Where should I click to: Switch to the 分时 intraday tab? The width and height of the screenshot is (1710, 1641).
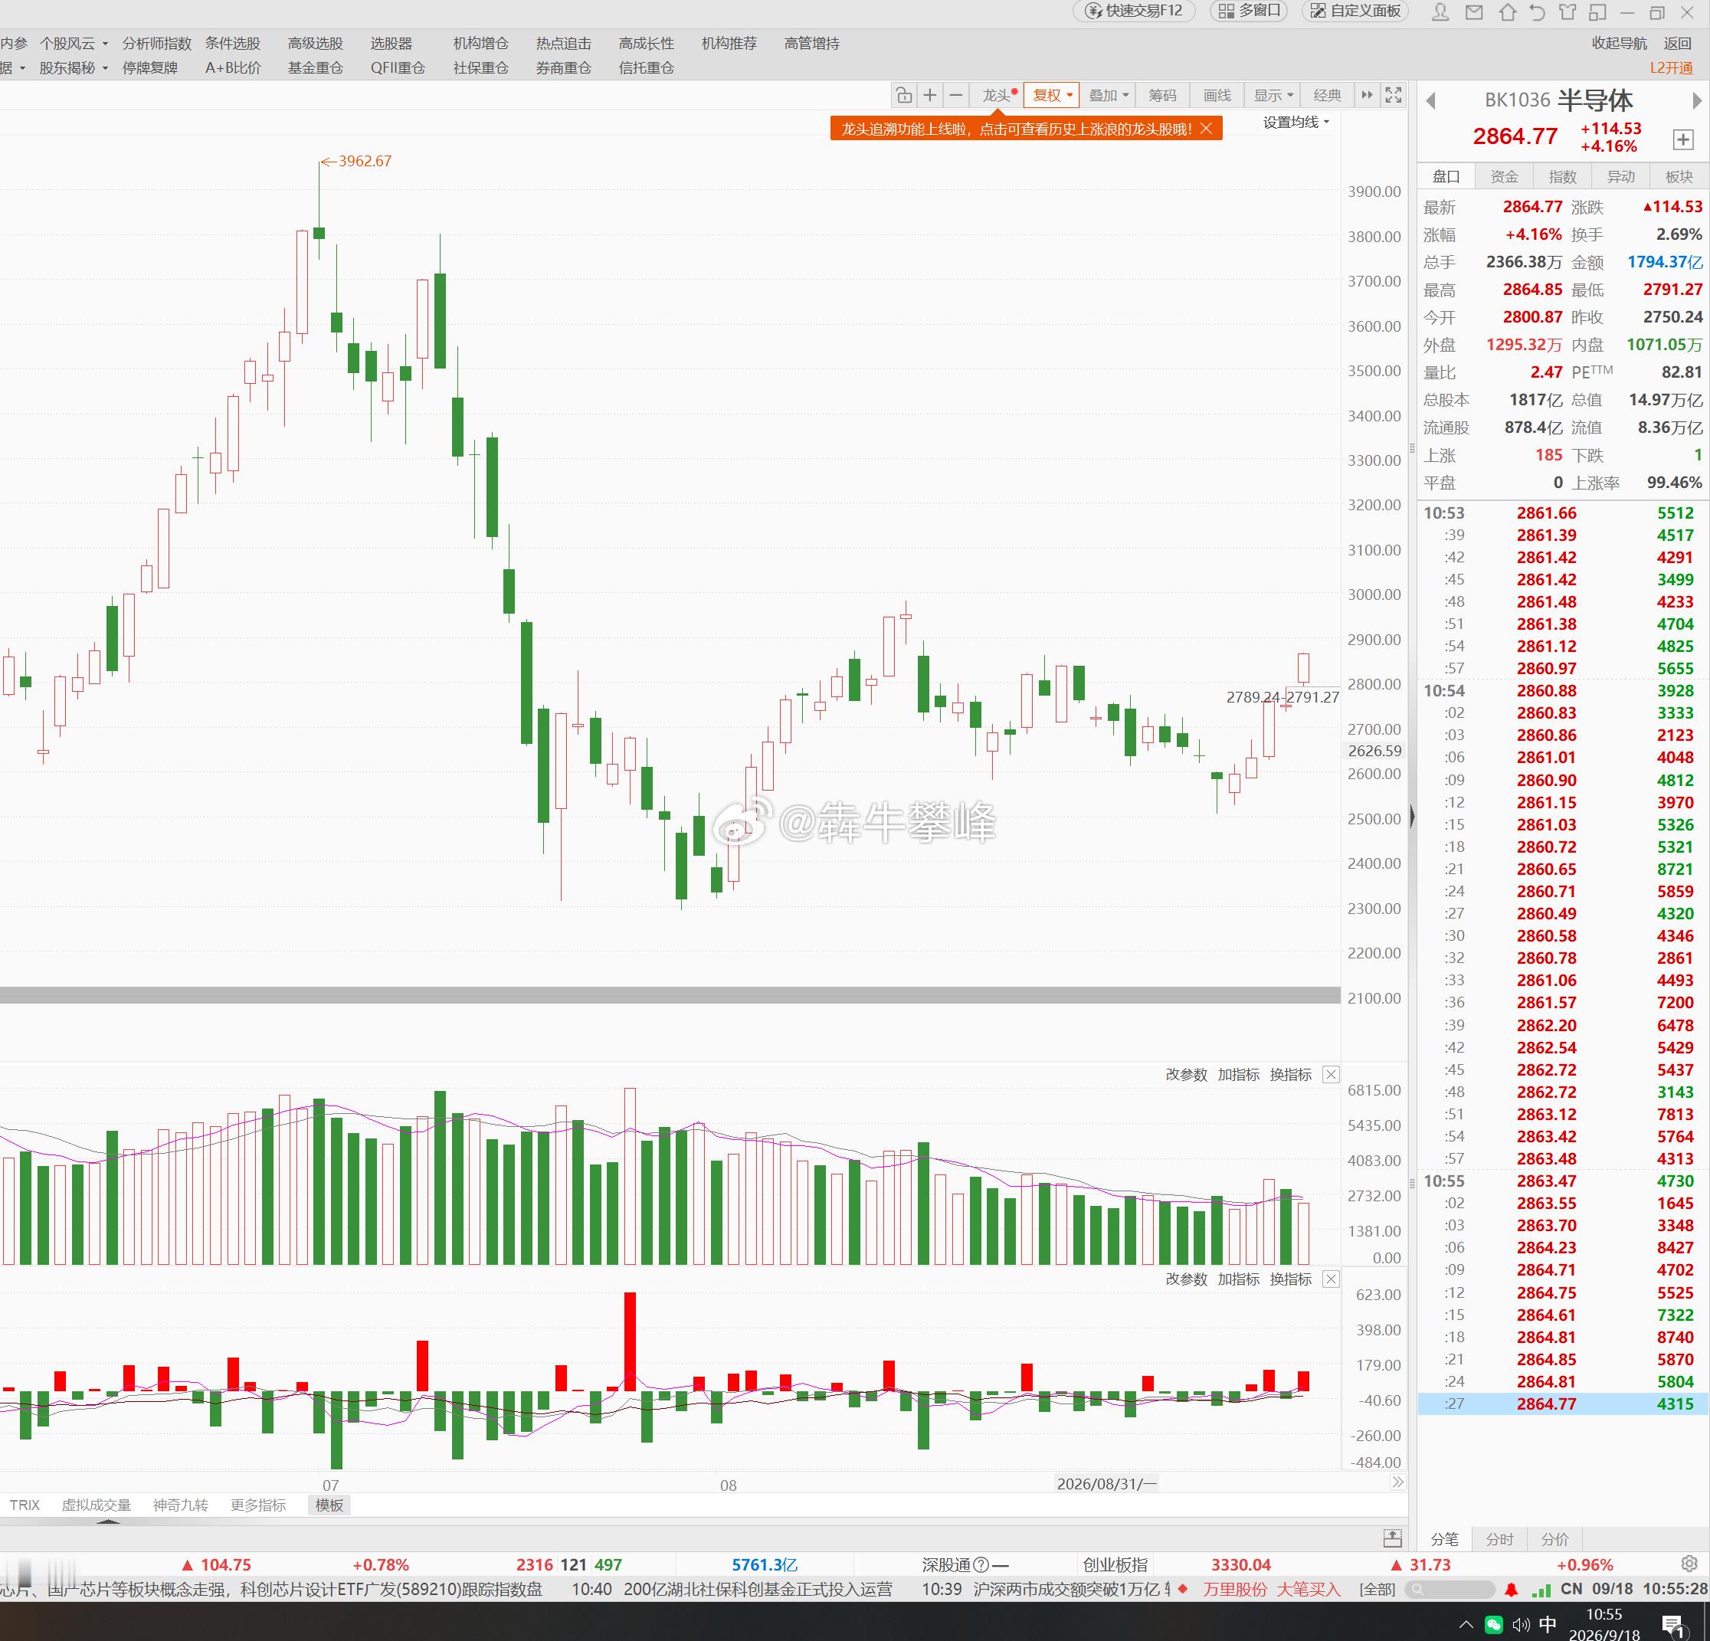pyautogui.click(x=1500, y=1539)
